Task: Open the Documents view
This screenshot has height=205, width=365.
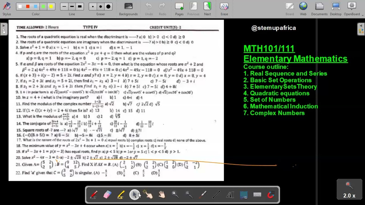Action: point(319,9)
